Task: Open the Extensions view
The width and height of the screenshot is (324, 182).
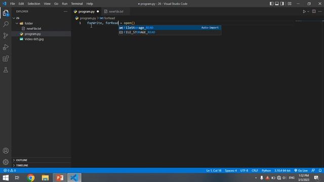Action: coord(6,59)
